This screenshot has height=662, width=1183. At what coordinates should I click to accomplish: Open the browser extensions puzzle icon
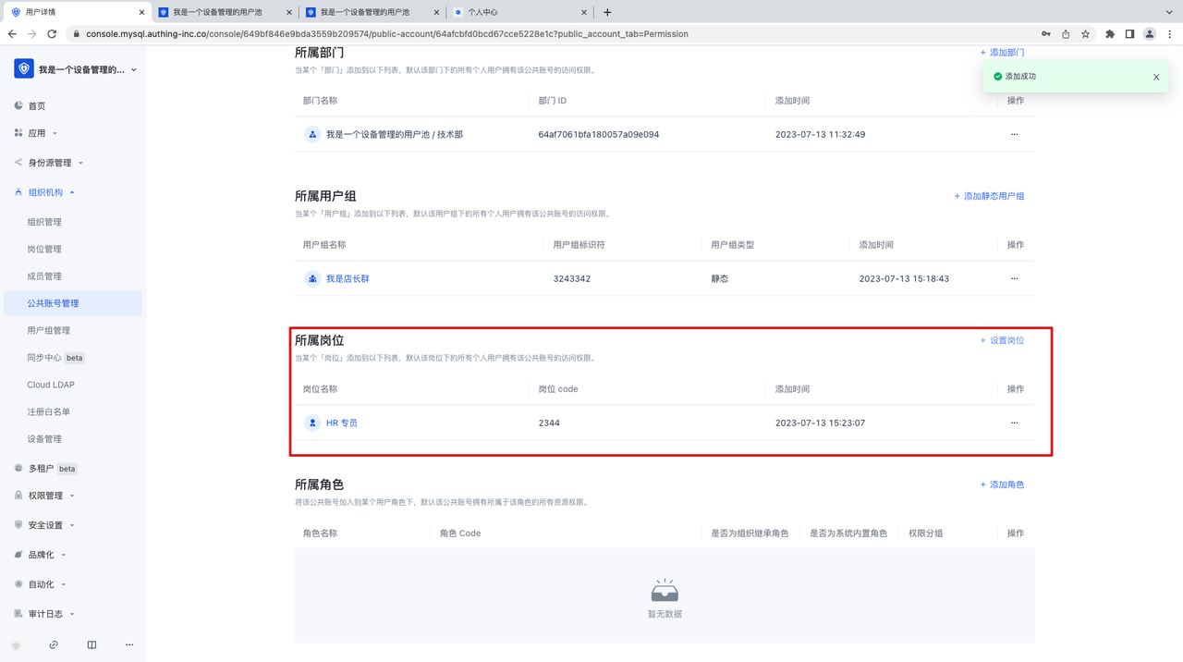(1110, 34)
